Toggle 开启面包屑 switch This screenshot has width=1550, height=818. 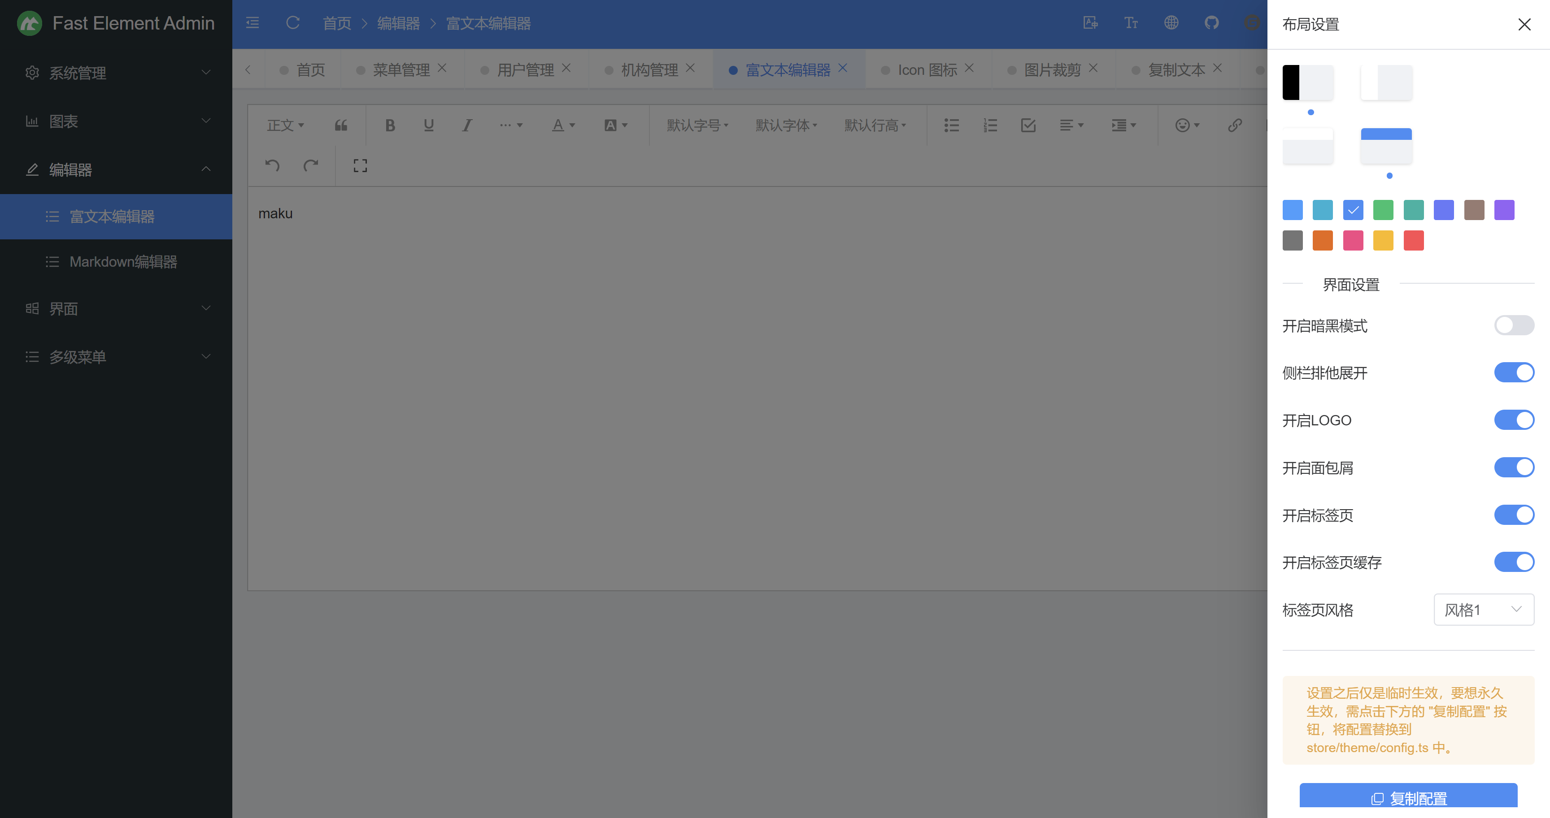(x=1514, y=467)
